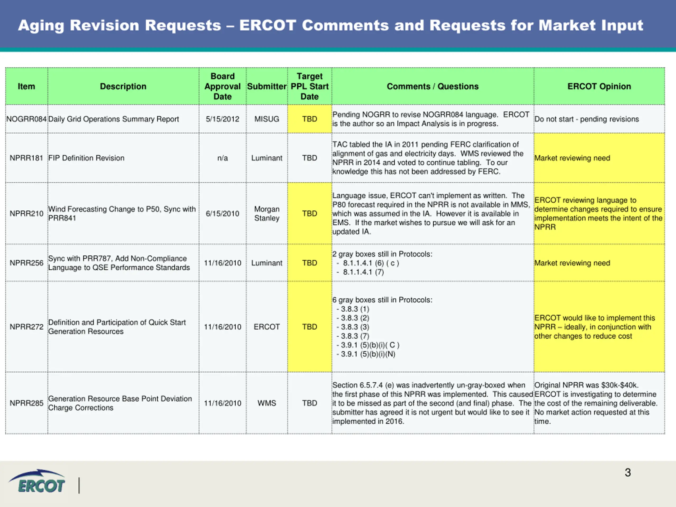Click the ERCOT submitter cell
The width and height of the screenshot is (676, 507).
tap(267, 327)
